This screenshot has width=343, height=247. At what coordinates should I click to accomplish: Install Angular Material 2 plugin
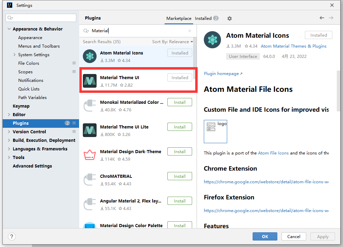pyautogui.click(x=180, y=201)
